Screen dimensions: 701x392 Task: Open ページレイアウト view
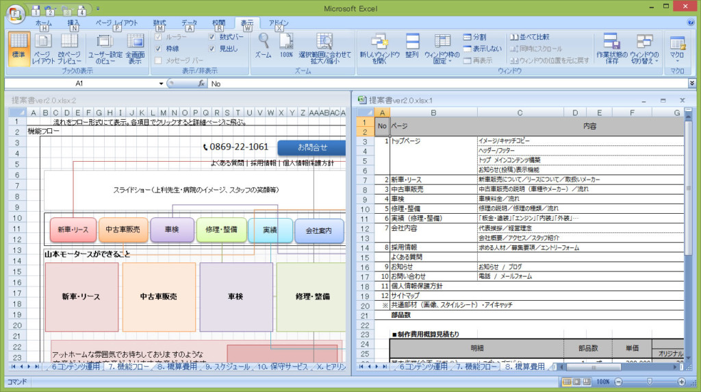43,49
